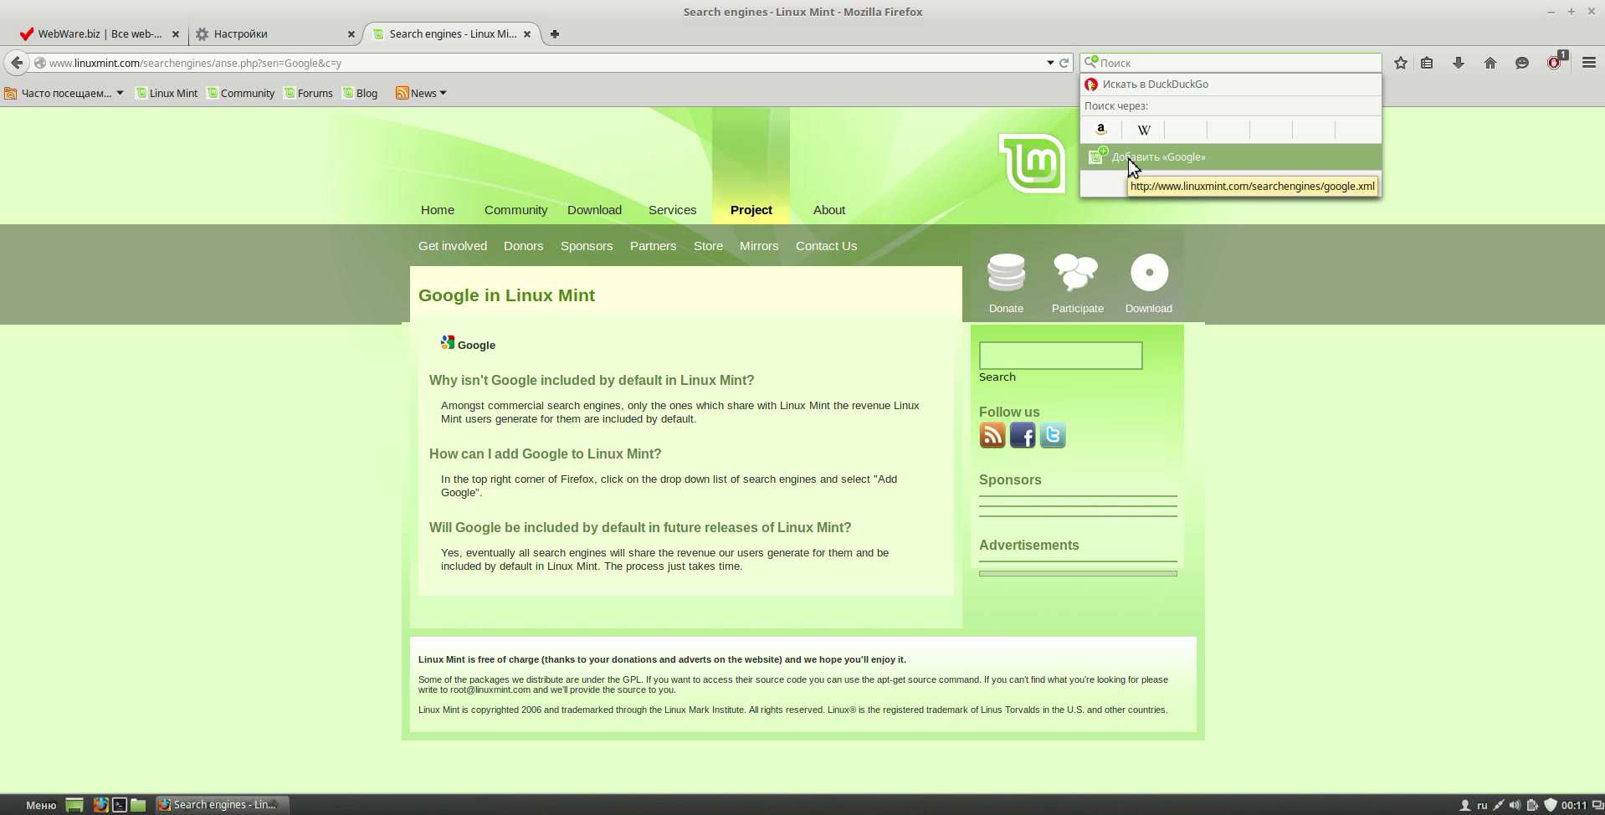This screenshot has height=815, width=1605.
Task: Select the Wikipedia search engine icon
Action: [x=1143, y=130]
